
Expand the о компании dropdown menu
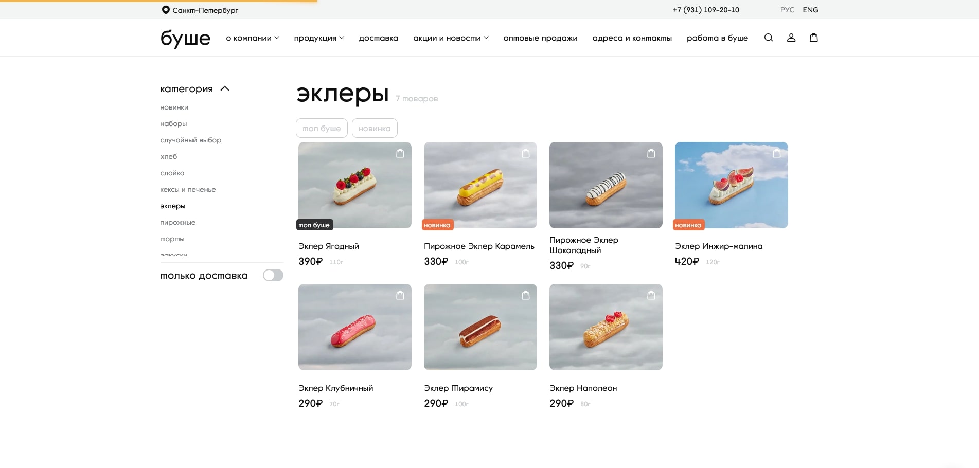(x=253, y=38)
